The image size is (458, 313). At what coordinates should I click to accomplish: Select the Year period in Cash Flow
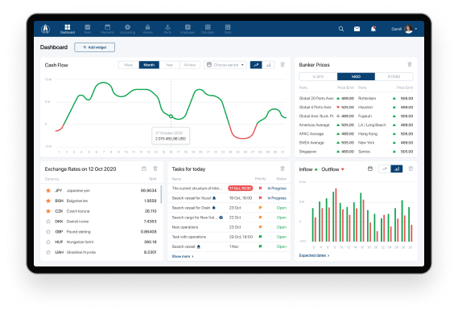coord(169,65)
